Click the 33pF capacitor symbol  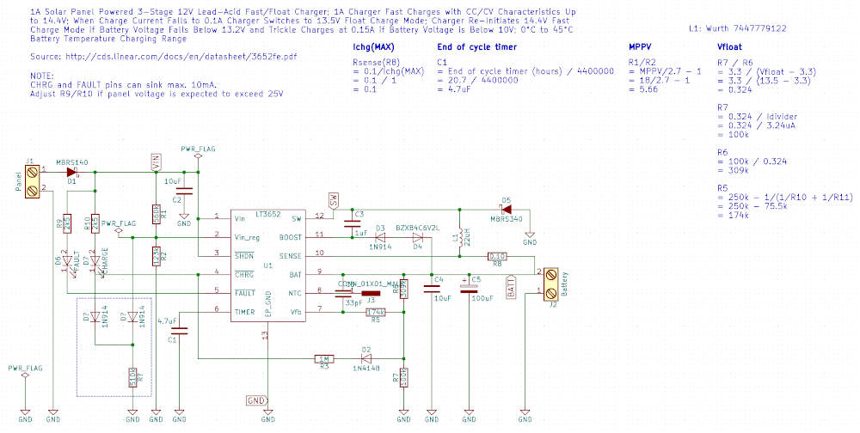[343, 293]
